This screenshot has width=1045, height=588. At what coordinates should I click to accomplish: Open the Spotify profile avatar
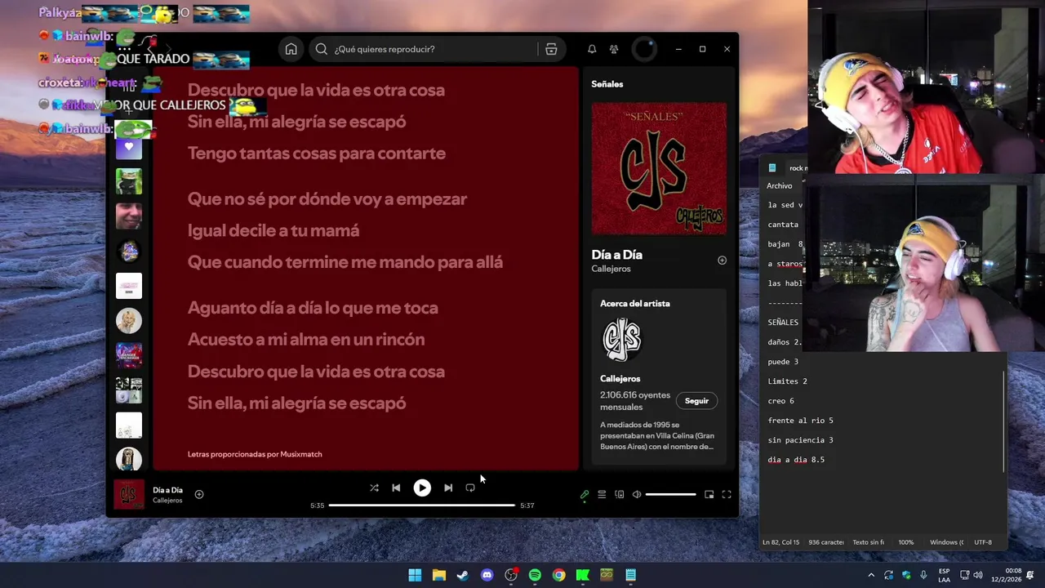point(644,49)
